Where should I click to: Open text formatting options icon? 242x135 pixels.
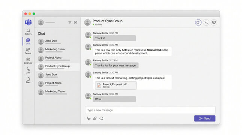(x=88, y=118)
